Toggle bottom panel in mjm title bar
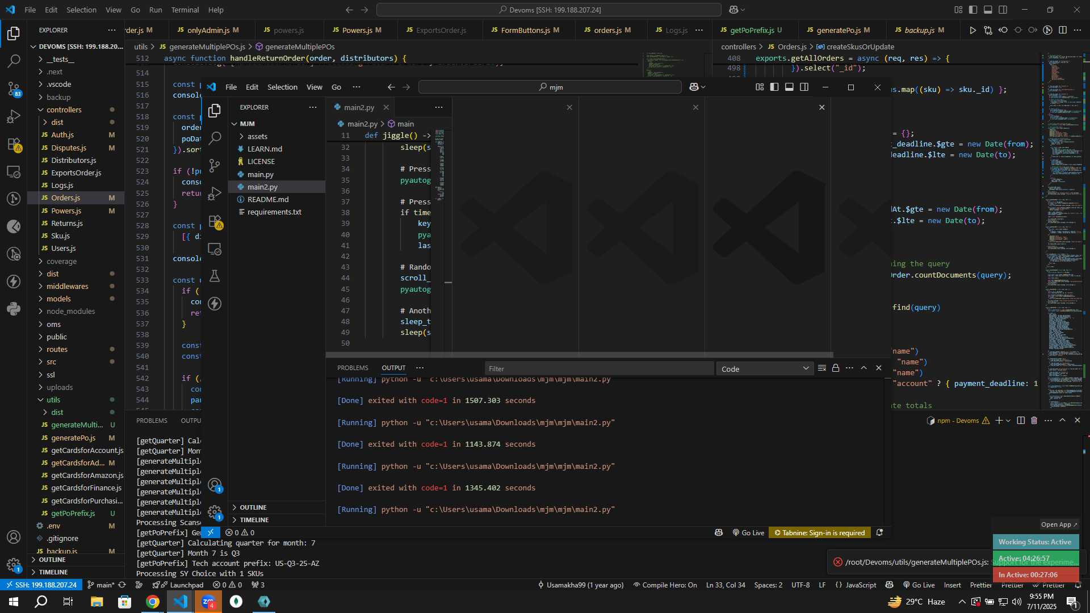The height and width of the screenshot is (613, 1090). click(789, 87)
